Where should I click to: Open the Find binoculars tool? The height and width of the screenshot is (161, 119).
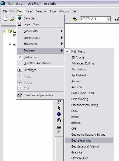(59, 120)
